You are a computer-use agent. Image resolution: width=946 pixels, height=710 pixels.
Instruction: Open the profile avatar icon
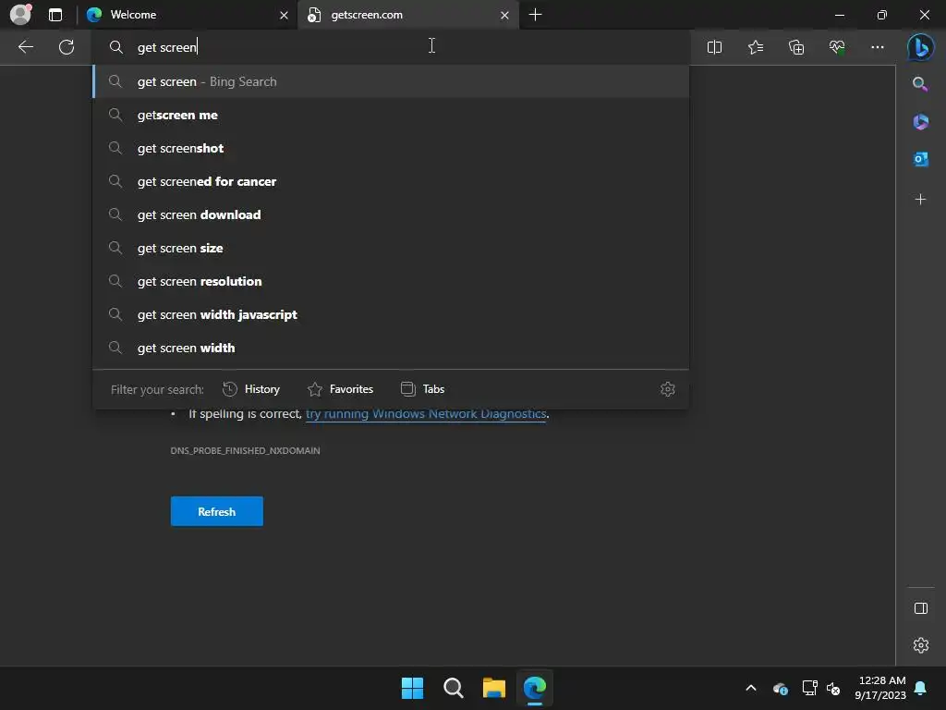coord(20,14)
